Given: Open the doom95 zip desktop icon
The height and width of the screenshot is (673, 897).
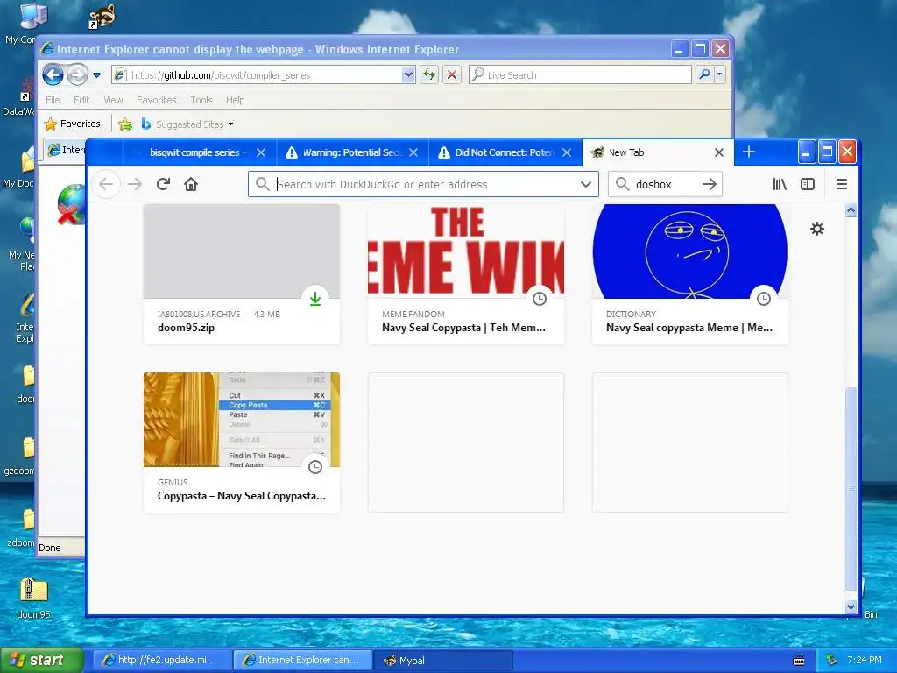Looking at the screenshot, I should (x=34, y=598).
